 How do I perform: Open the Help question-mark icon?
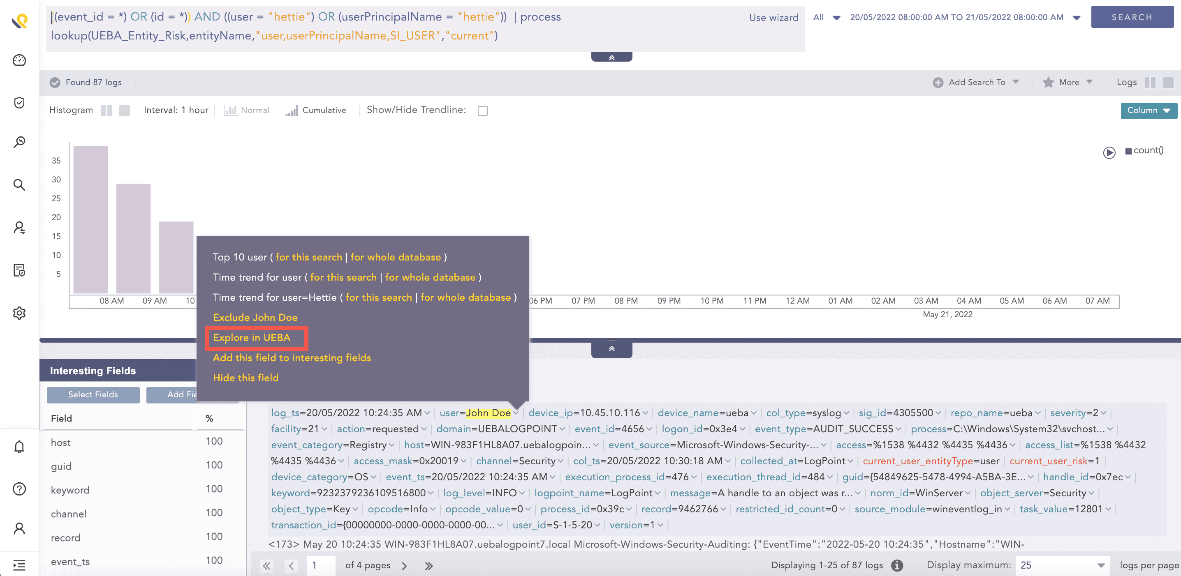pos(19,489)
